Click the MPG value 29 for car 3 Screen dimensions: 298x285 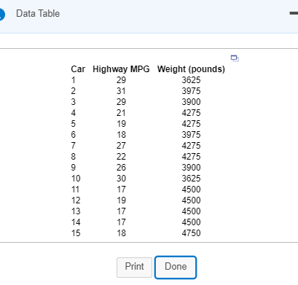[121, 102]
